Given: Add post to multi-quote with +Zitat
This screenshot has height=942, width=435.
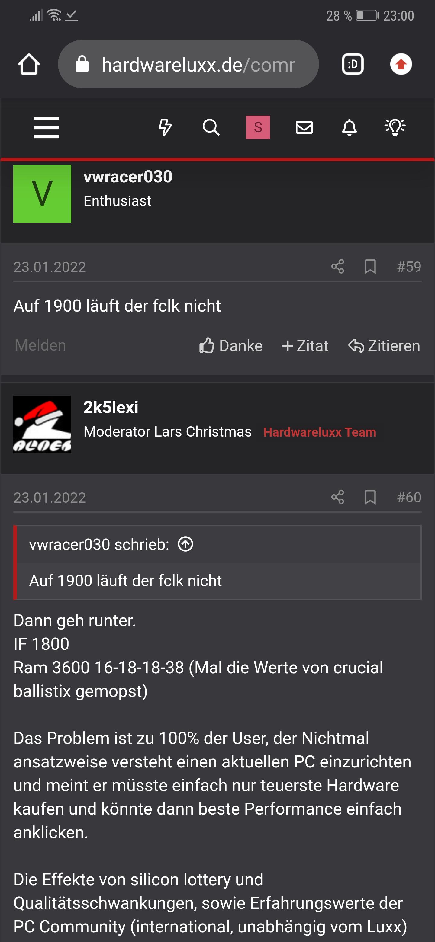Looking at the screenshot, I should (x=305, y=346).
